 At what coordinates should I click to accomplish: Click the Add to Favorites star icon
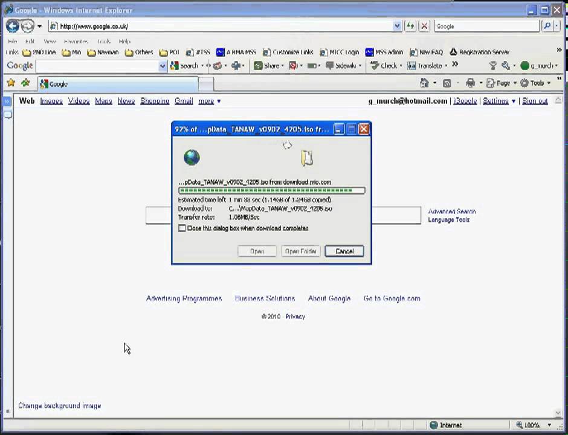pos(25,83)
